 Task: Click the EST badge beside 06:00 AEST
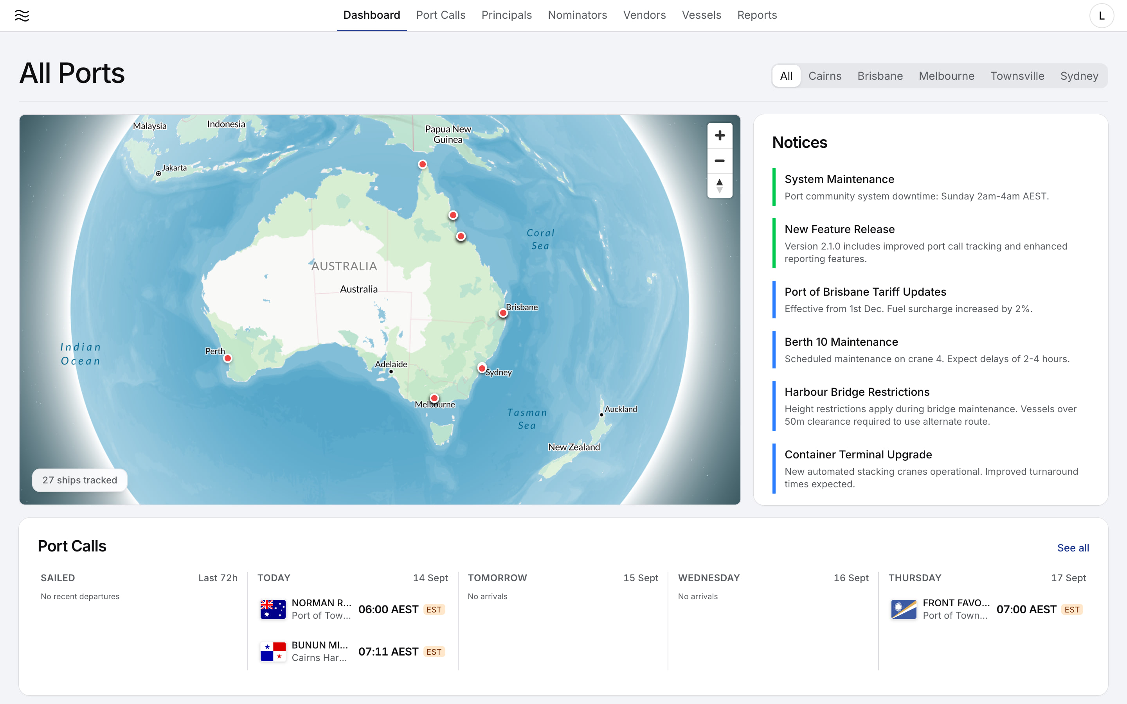(x=434, y=609)
